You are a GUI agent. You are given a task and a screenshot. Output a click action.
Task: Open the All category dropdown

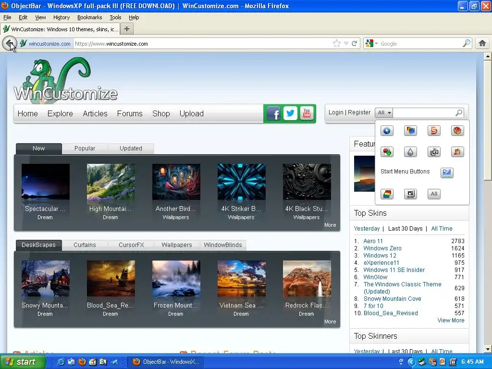[x=384, y=112]
